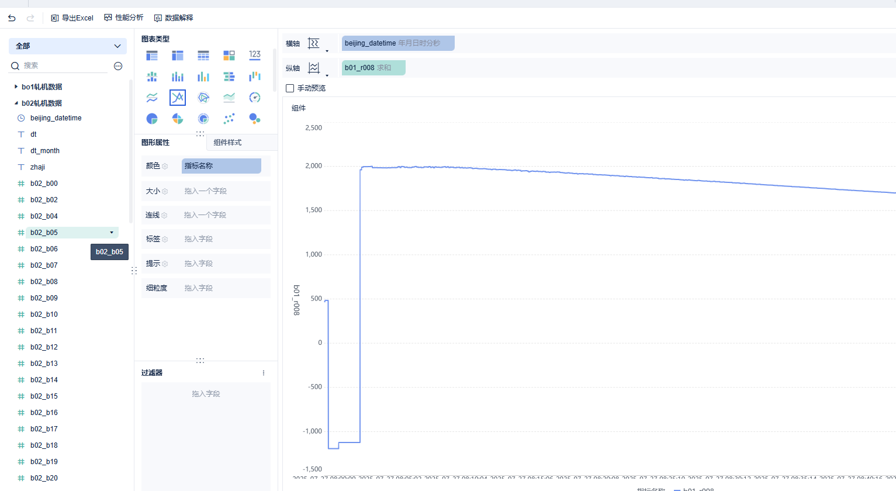
Task: Select the radar chart type
Action: pyautogui.click(x=203, y=98)
